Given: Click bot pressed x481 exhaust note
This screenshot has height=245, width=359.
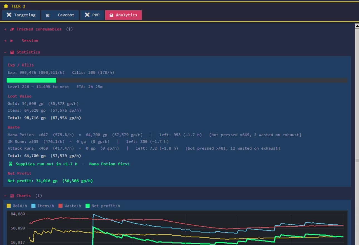Looking at the screenshot, I should (x=233, y=148).
